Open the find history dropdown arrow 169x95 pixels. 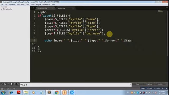click(x=130, y=85)
